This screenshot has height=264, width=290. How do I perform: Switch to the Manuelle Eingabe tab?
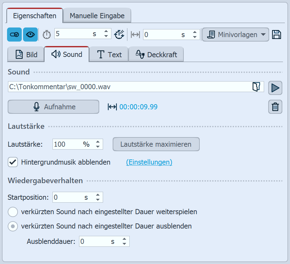(97, 15)
